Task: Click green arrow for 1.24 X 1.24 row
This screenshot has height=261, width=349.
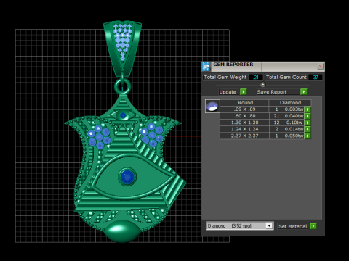Action: (x=308, y=129)
